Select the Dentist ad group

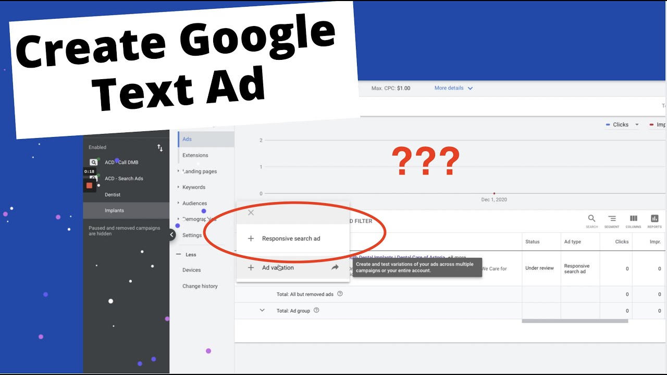coord(113,195)
